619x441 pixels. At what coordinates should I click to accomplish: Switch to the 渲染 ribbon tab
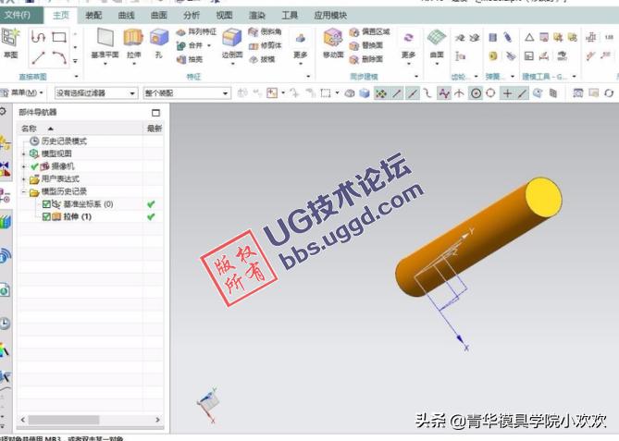point(257,16)
